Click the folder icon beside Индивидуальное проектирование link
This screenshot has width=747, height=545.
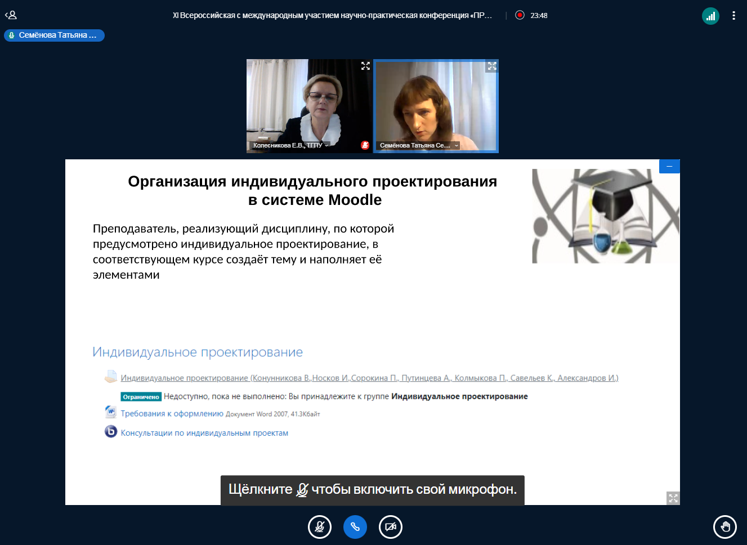tap(111, 377)
